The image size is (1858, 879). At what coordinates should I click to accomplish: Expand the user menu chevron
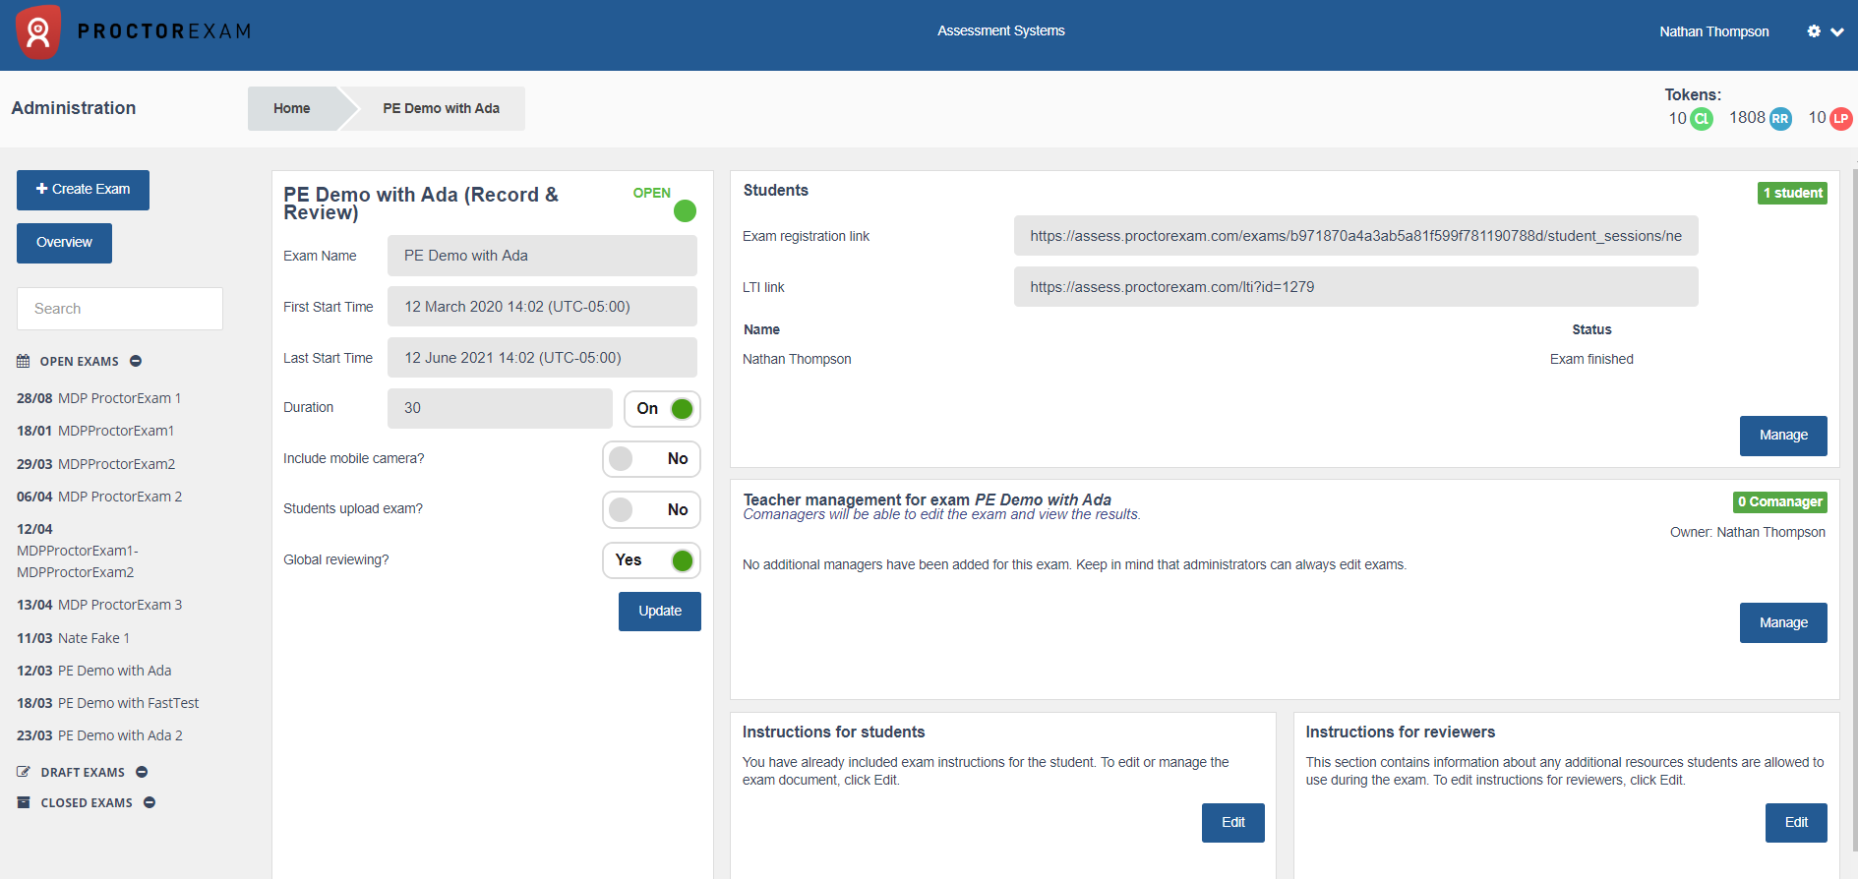1837,31
